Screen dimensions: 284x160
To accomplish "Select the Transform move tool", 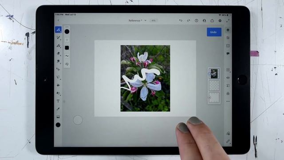I will point(58,69).
